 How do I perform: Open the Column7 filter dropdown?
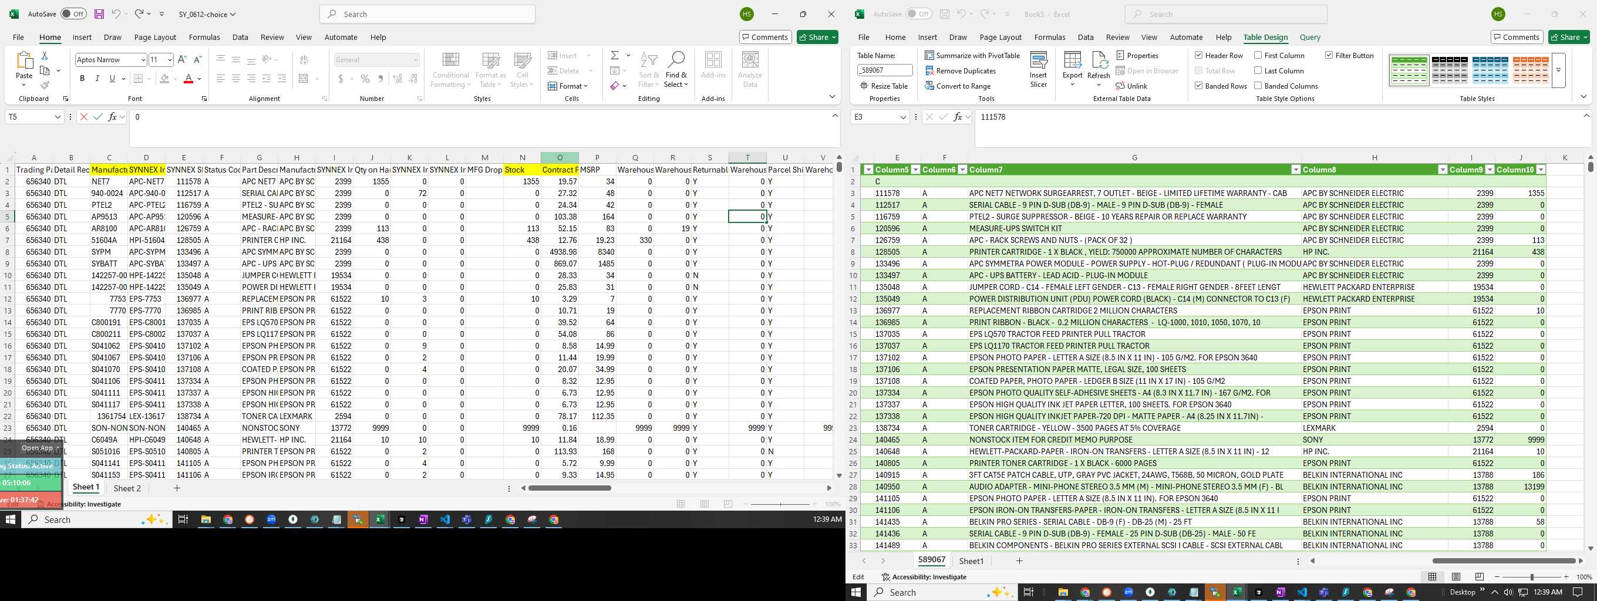pyautogui.click(x=1295, y=170)
